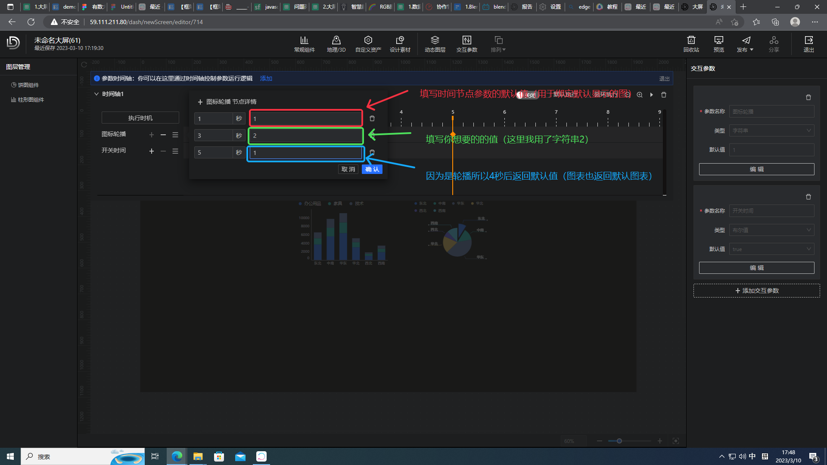
Task: Add node with plus on 开关时间 row
Action: pos(152,151)
